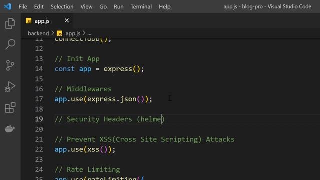
Task: Close the app.js tab
Action: click(67, 21)
